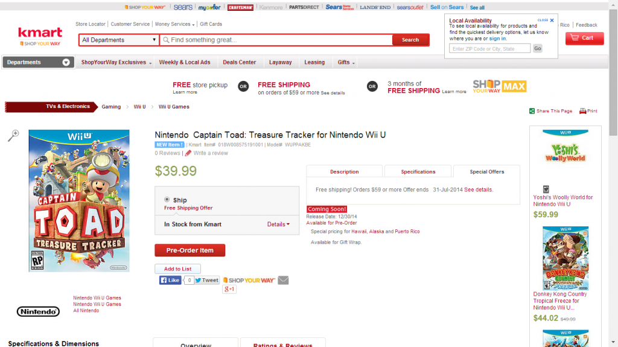The height and width of the screenshot is (347, 618).
Task: Click the ZIP code input field
Action: pyautogui.click(x=489, y=49)
